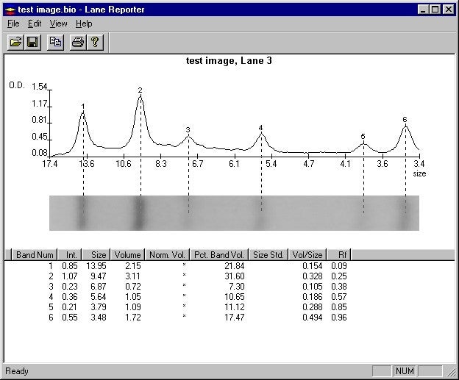The width and height of the screenshot is (459, 380).
Task: Click the gel lane image strip
Action: click(x=234, y=213)
